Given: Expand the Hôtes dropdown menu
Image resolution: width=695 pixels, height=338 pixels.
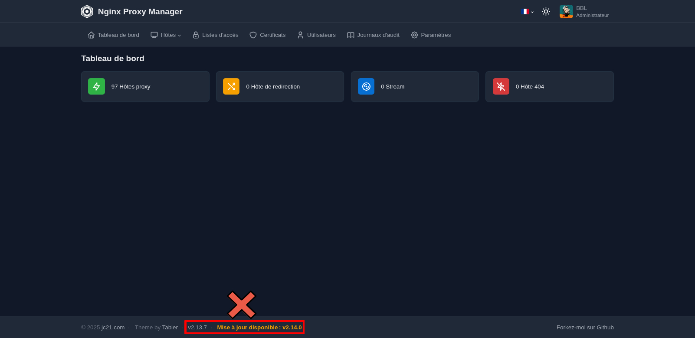Looking at the screenshot, I should (x=166, y=35).
